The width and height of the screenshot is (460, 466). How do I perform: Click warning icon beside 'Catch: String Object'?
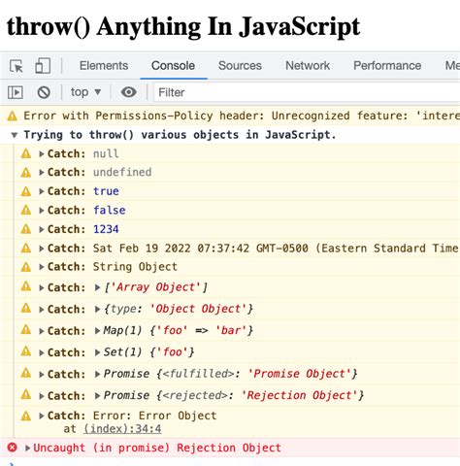pyautogui.click(x=26, y=267)
